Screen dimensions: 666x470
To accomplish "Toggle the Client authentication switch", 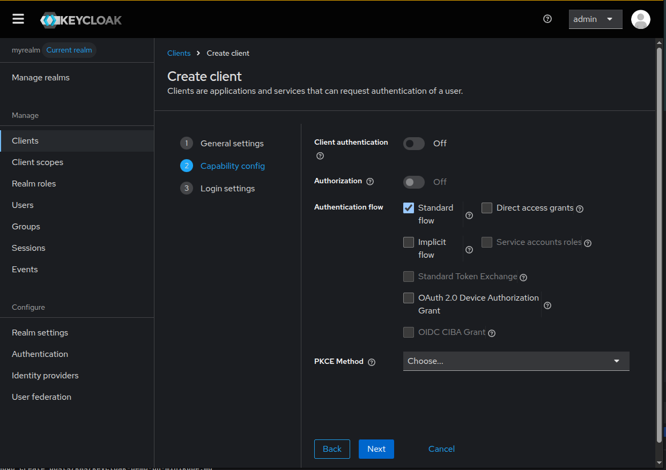I will (x=414, y=144).
